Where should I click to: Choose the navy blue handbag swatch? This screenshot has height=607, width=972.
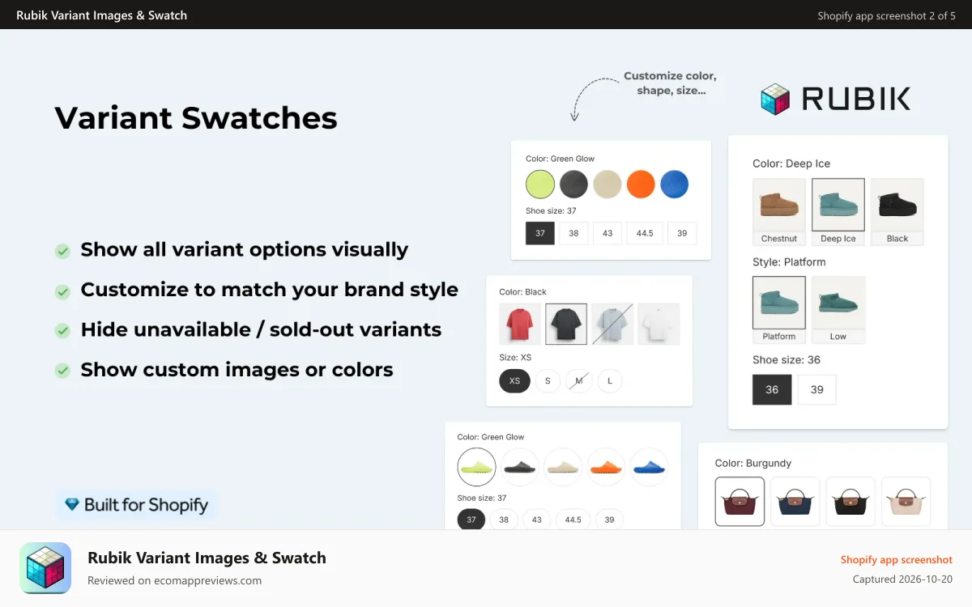tap(795, 501)
